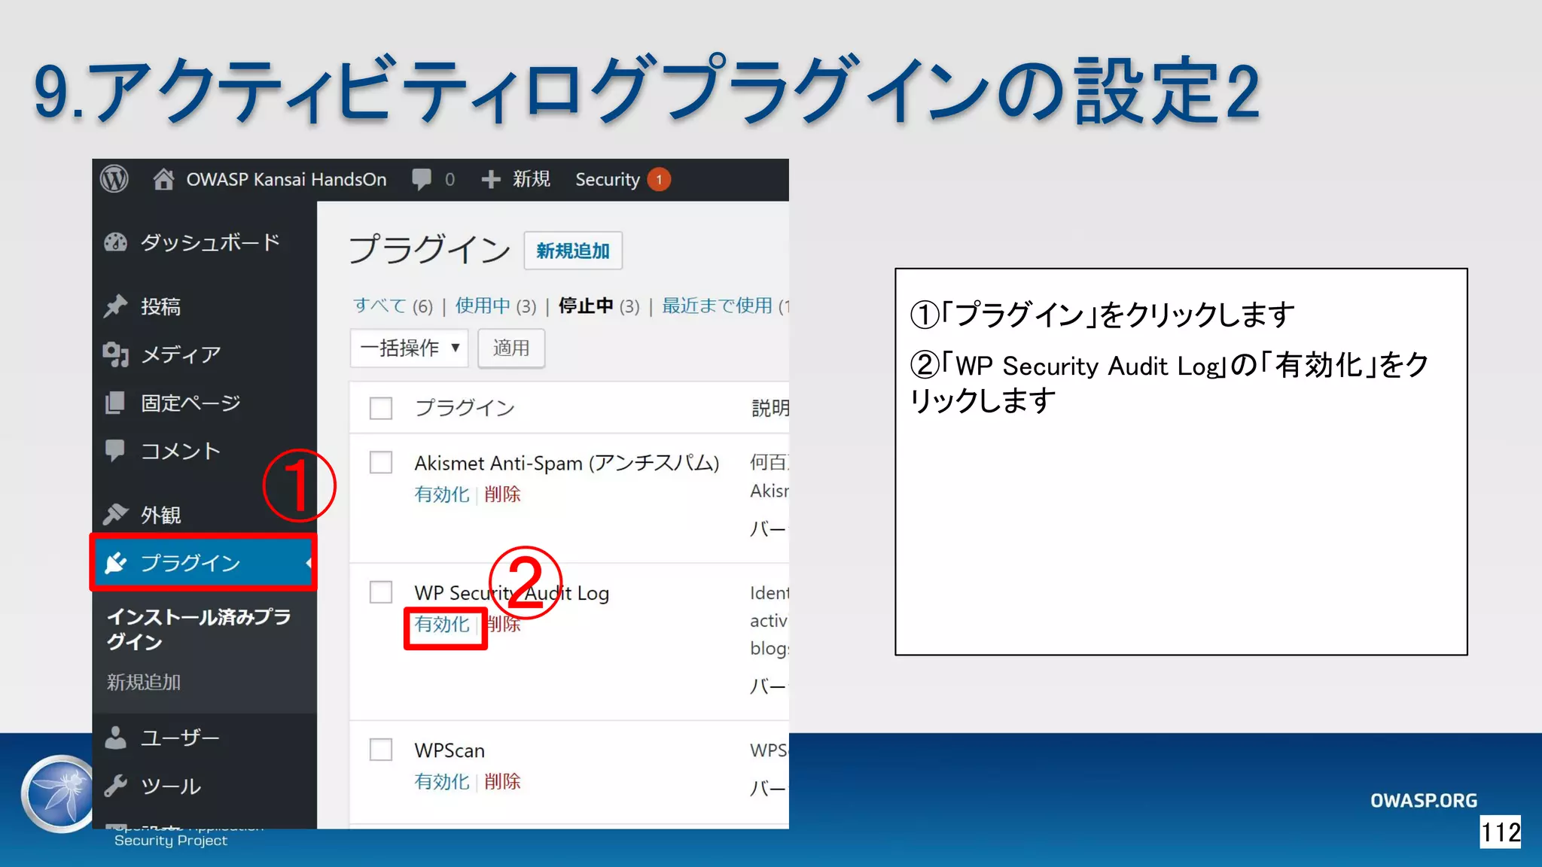Click 有効化 under WPScan
Image resolution: width=1542 pixels, height=867 pixels.
coord(442,782)
